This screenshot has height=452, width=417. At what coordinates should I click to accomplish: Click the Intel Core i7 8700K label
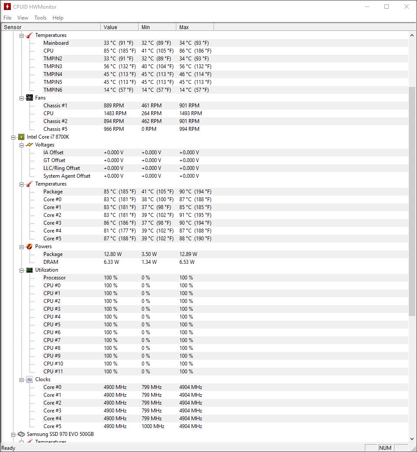point(48,137)
